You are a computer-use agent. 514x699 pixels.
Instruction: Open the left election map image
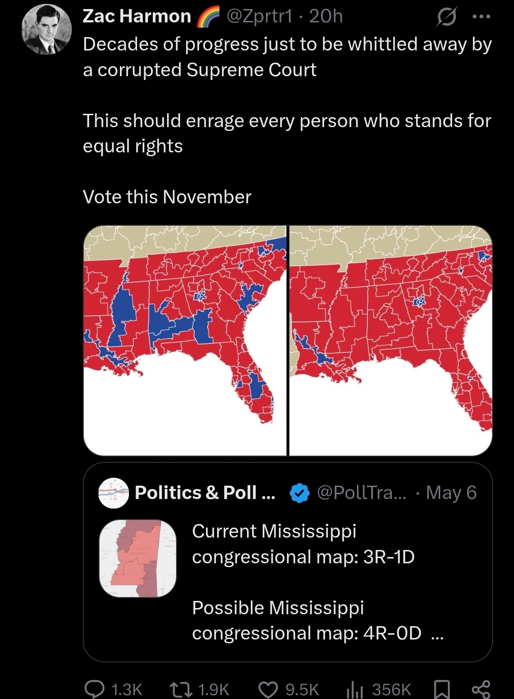[x=185, y=340]
